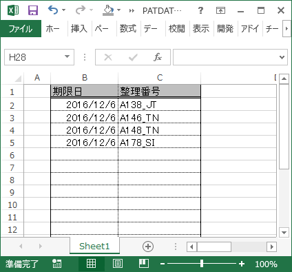Select cell containing A148_TN
The width and height of the screenshot is (292, 272).
click(160, 130)
